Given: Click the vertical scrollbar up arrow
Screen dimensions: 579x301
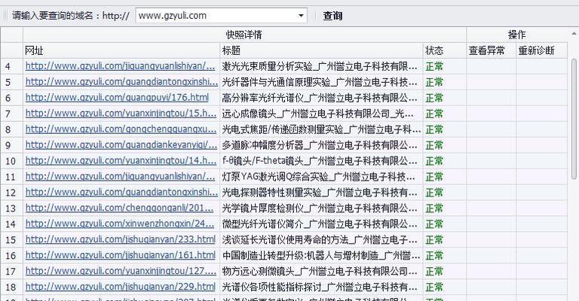Looking at the screenshot, I should point(574,34).
